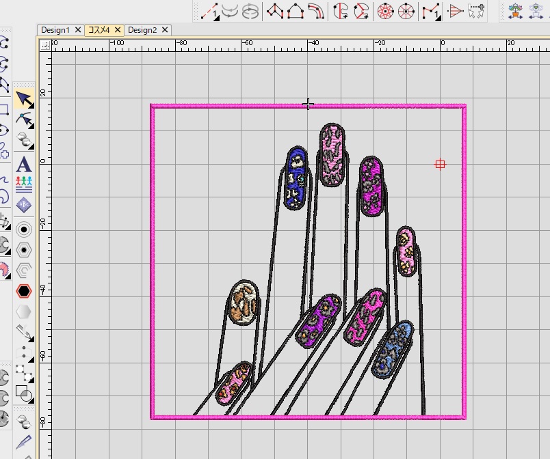Click the faded flower pot icon
Screen dimensions: 550x459
click(x=536, y=11)
